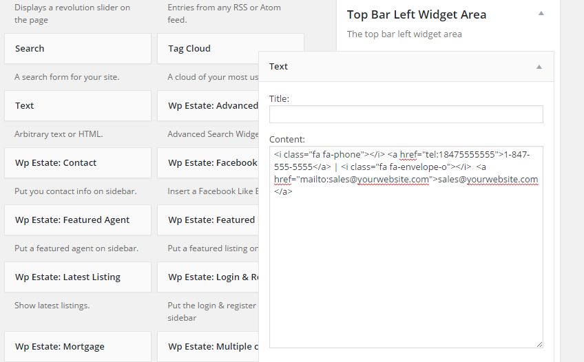Select the Tag Cloud widget
This screenshot has height=362, width=584.
[x=208, y=49]
